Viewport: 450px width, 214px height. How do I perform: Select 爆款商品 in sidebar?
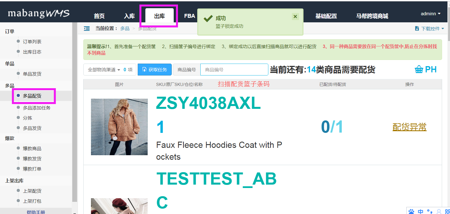point(32,148)
